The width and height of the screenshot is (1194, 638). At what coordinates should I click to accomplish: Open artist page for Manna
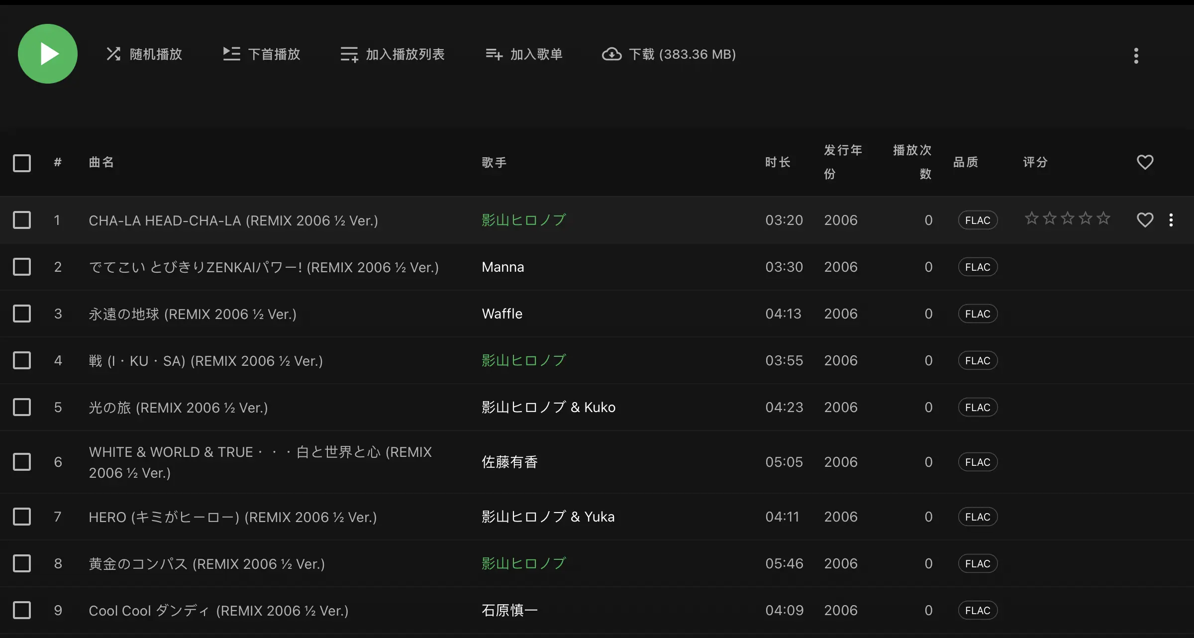pyautogui.click(x=502, y=267)
